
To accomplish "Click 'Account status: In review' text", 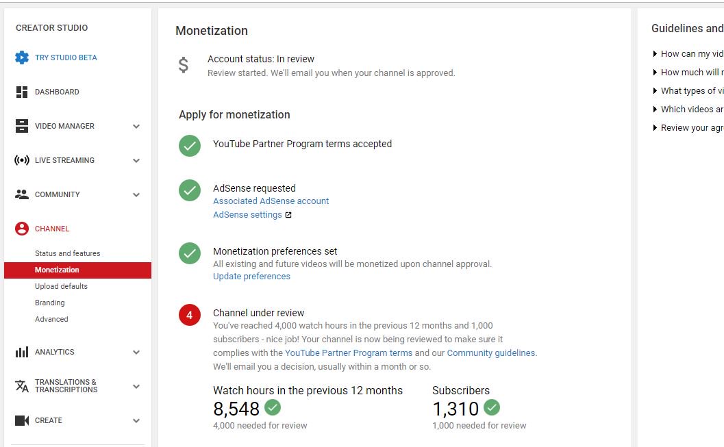I will coord(261,59).
